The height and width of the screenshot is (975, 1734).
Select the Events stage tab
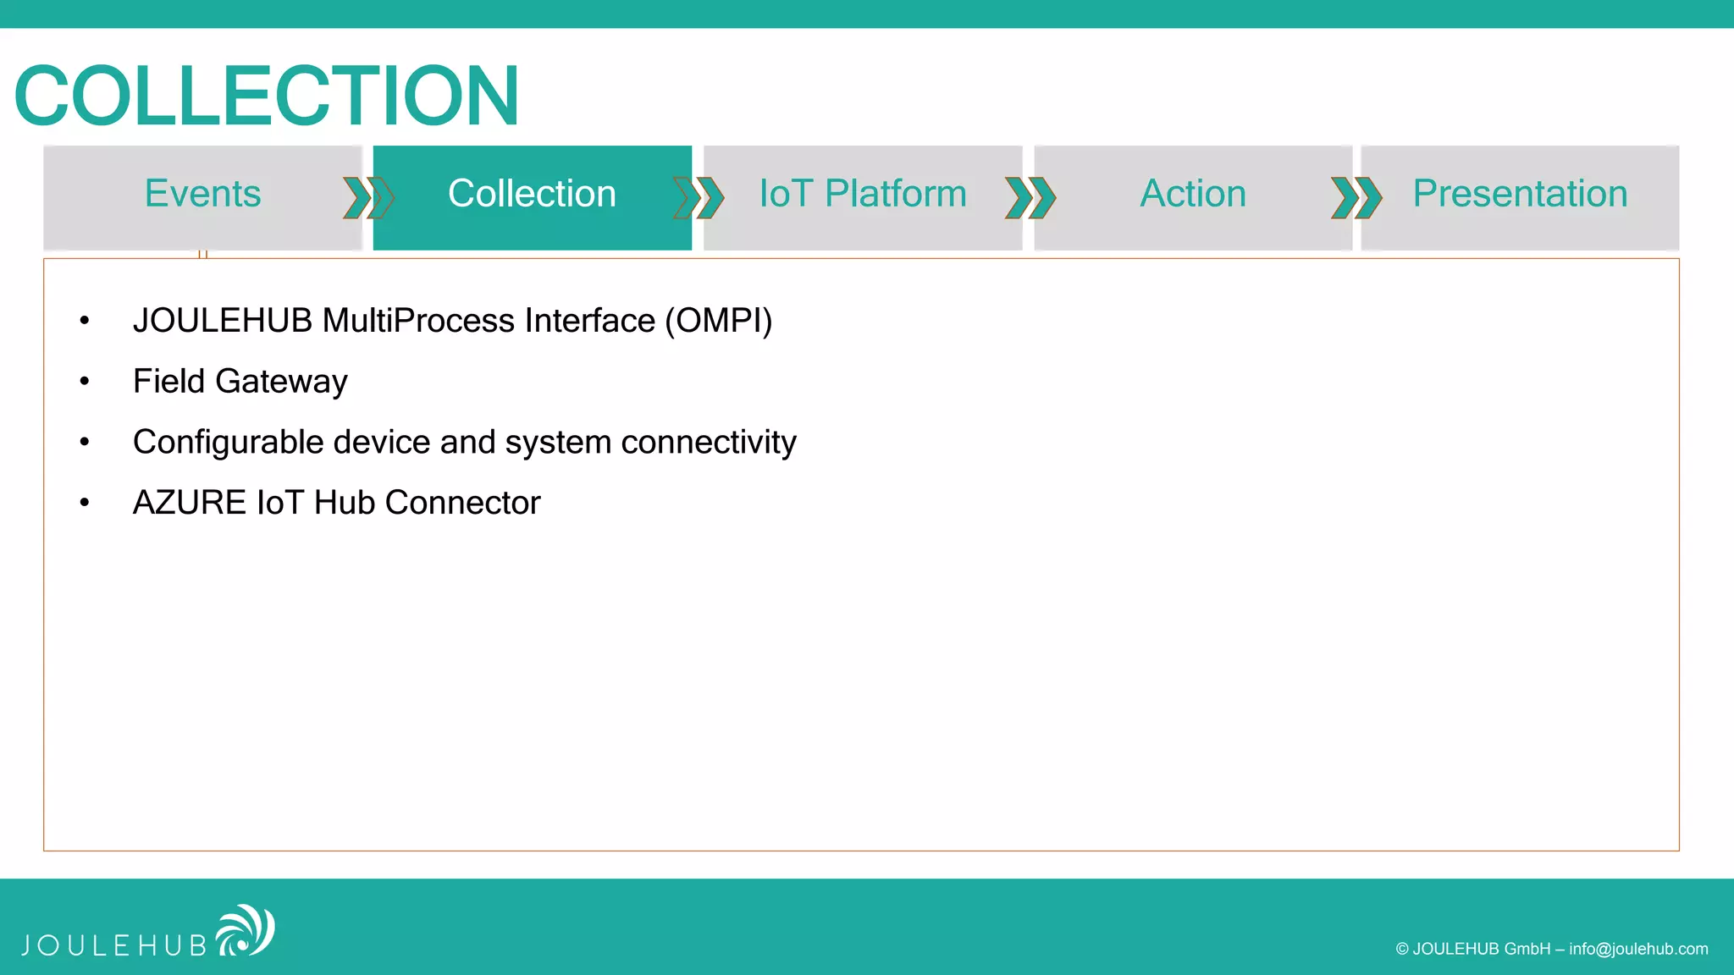coord(202,197)
